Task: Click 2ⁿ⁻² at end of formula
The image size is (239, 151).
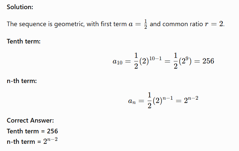Action: click(191, 100)
